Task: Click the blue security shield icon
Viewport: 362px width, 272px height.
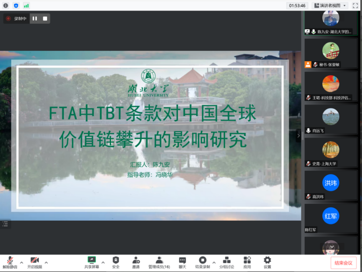Action: pyautogui.click(x=16, y=6)
